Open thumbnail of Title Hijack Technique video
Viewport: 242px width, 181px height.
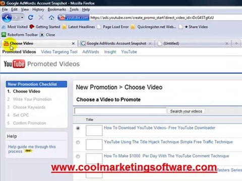[94, 144]
